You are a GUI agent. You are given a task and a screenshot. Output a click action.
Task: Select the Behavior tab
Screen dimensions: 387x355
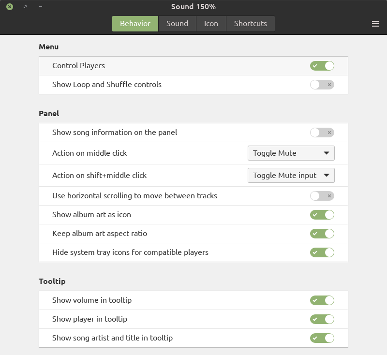(x=135, y=24)
